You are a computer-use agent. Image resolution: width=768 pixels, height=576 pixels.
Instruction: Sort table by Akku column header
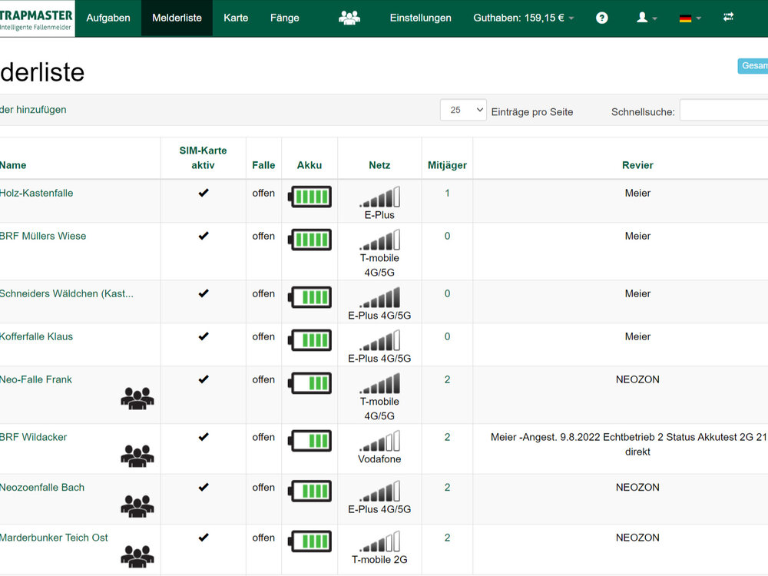pos(310,165)
